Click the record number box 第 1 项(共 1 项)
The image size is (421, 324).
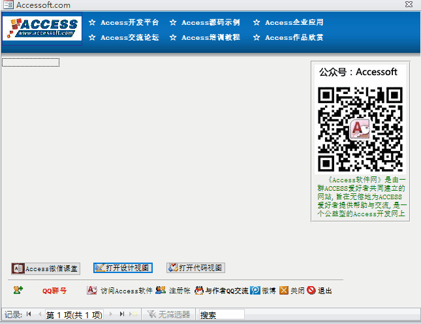tap(74, 314)
